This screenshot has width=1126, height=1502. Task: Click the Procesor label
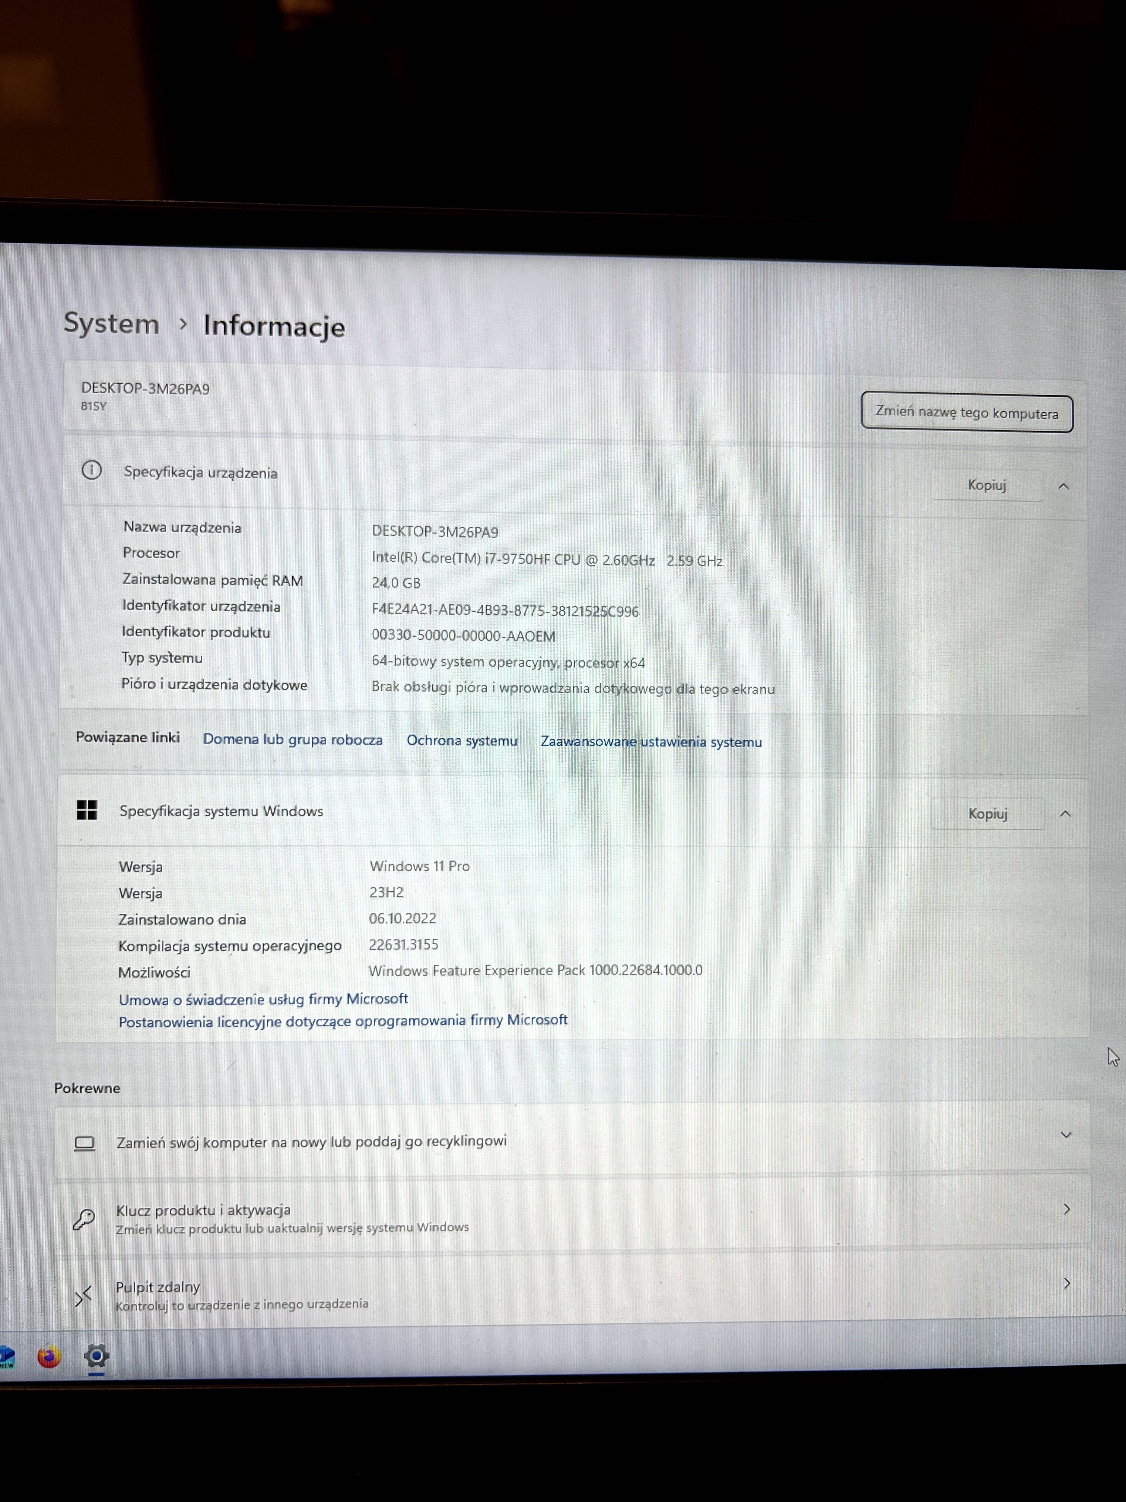[151, 554]
